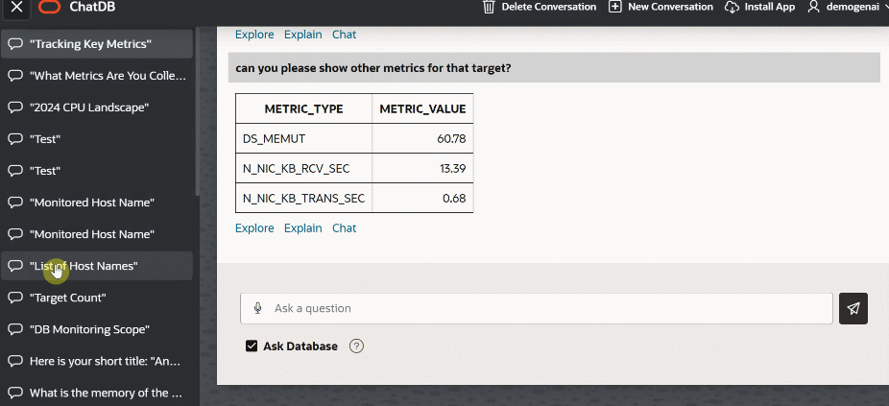Click the Install App download icon
Image resolution: width=889 pixels, height=406 pixels.
pyautogui.click(x=733, y=7)
